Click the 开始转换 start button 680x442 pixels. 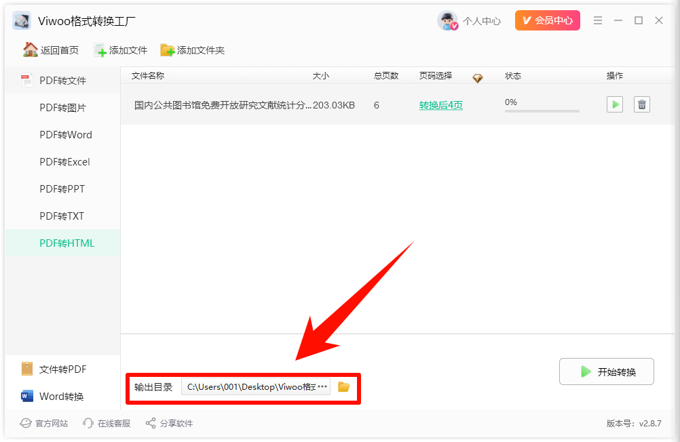pos(606,371)
